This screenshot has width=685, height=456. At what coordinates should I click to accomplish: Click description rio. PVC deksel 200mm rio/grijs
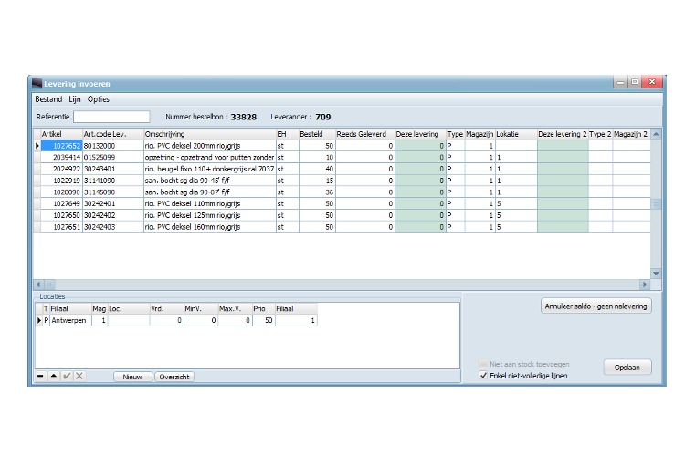click(x=210, y=146)
